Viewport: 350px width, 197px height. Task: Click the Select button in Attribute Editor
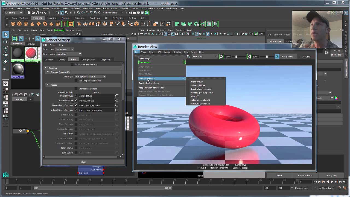click(x=279, y=175)
